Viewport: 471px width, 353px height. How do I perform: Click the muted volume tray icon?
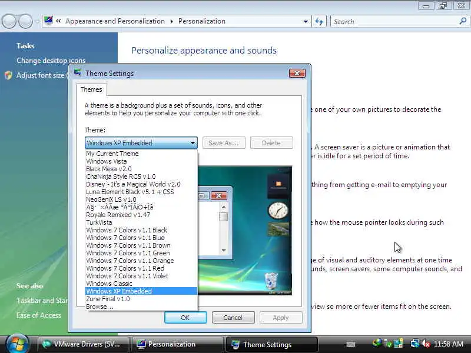coord(426,344)
